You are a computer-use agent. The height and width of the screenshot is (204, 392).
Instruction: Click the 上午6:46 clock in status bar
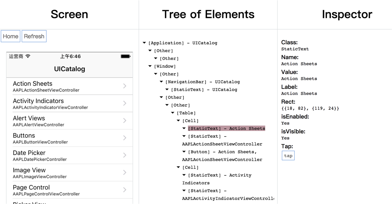tap(70, 56)
